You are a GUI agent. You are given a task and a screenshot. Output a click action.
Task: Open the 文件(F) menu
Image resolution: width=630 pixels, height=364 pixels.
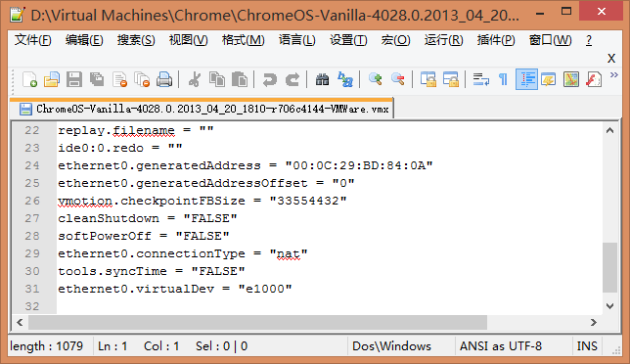33,40
